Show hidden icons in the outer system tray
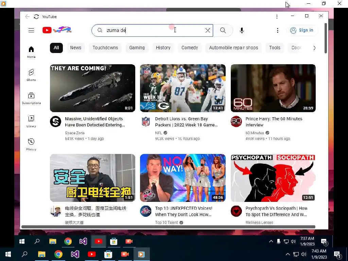This screenshot has height=261, width=348. 288,254
